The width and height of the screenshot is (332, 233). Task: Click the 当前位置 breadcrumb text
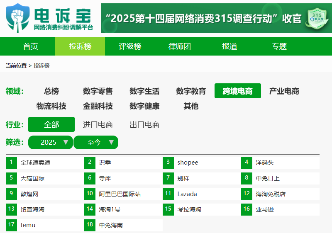coord(16,66)
